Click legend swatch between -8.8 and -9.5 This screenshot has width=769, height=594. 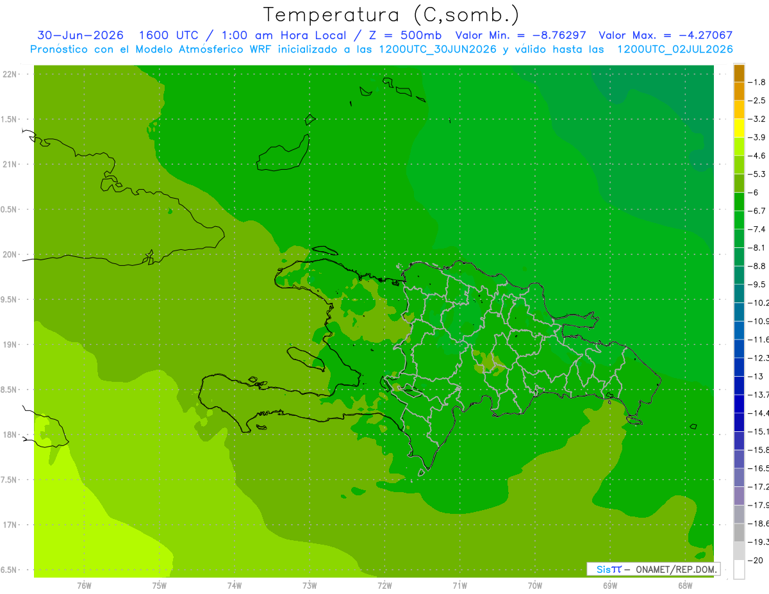[739, 276]
